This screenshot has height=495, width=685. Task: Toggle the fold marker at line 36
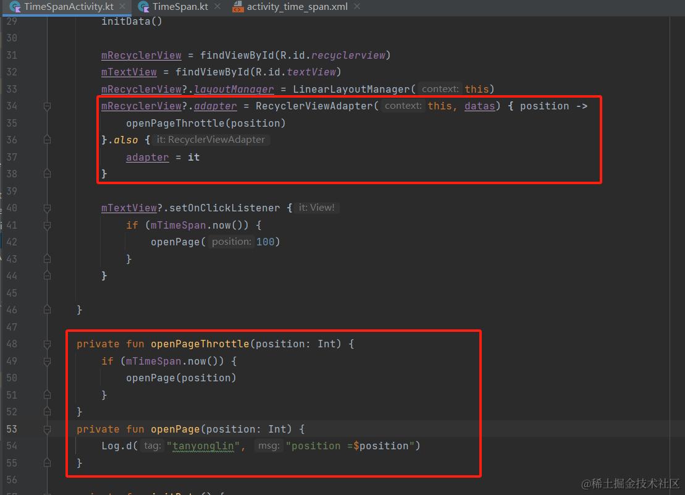[47, 140]
